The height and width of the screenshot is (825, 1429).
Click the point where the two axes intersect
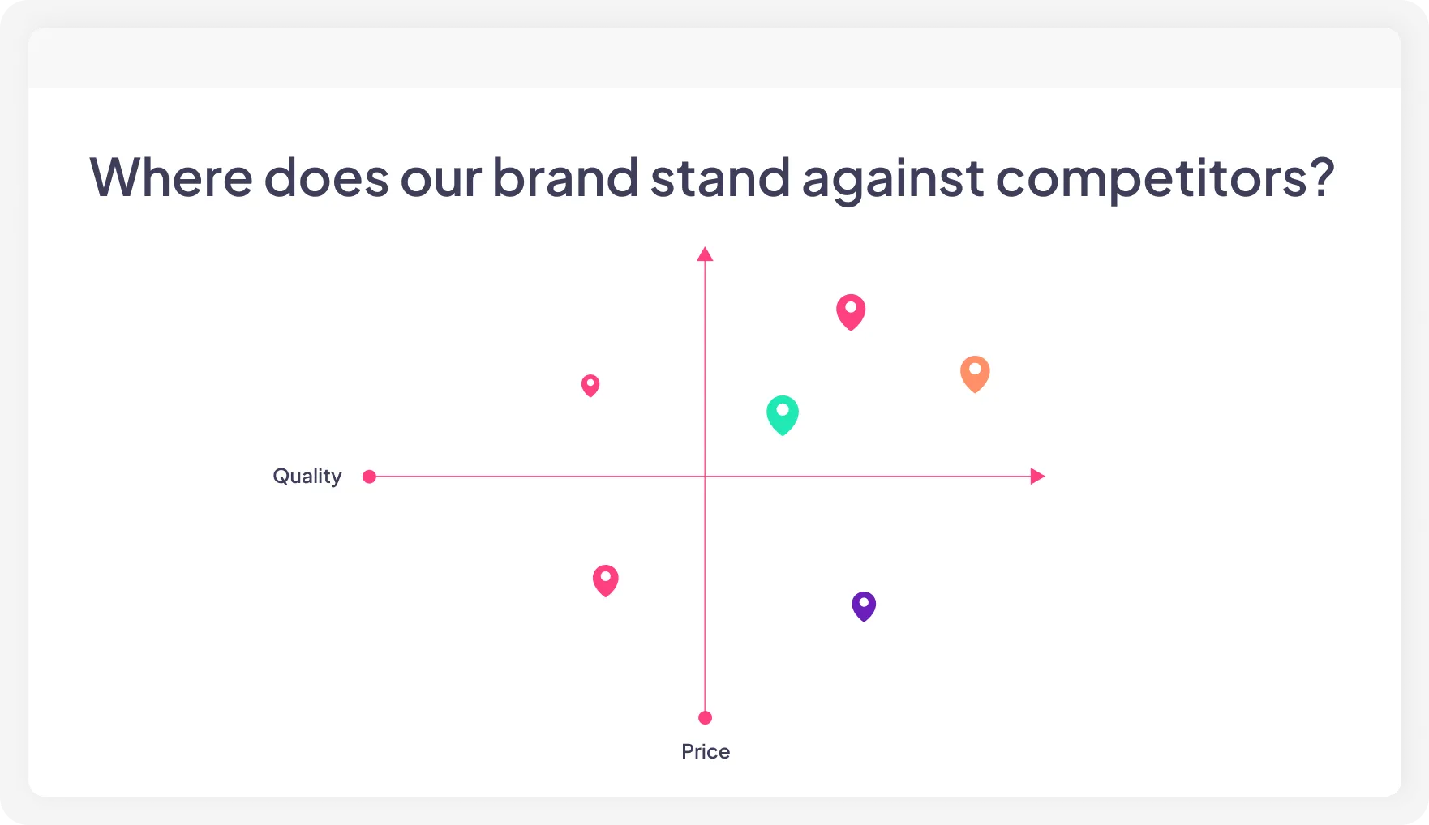pyautogui.click(x=705, y=477)
